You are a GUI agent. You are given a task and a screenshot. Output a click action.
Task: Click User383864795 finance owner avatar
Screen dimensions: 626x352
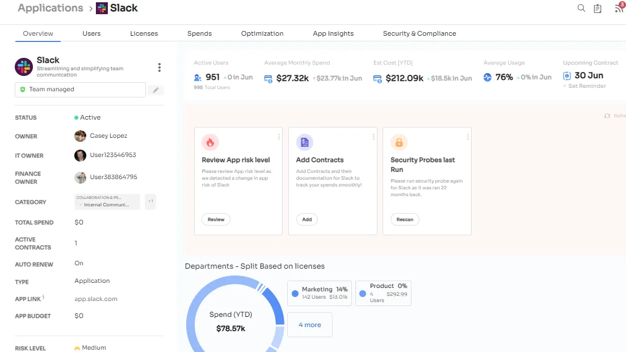click(x=80, y=177)
